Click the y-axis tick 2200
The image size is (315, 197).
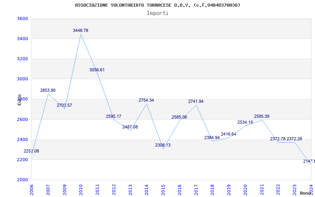pyautogui.click(x=22, y=160)
